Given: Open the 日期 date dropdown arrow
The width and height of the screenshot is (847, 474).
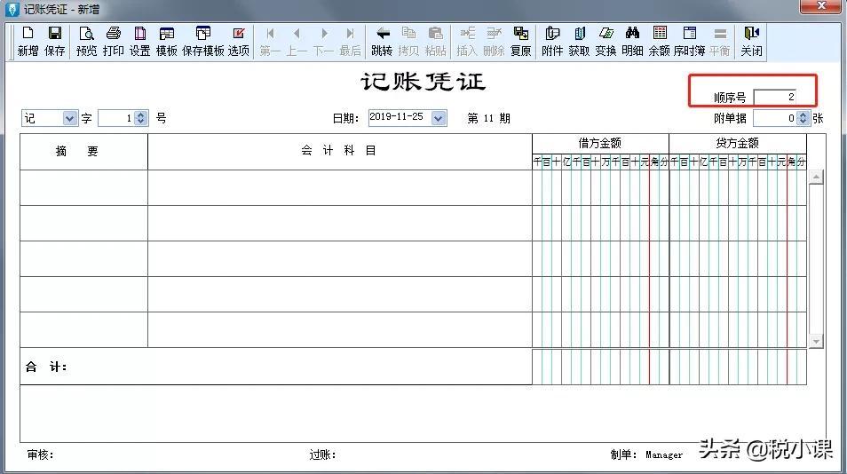Looking at the screenshot, I should (x=439, y=118).
